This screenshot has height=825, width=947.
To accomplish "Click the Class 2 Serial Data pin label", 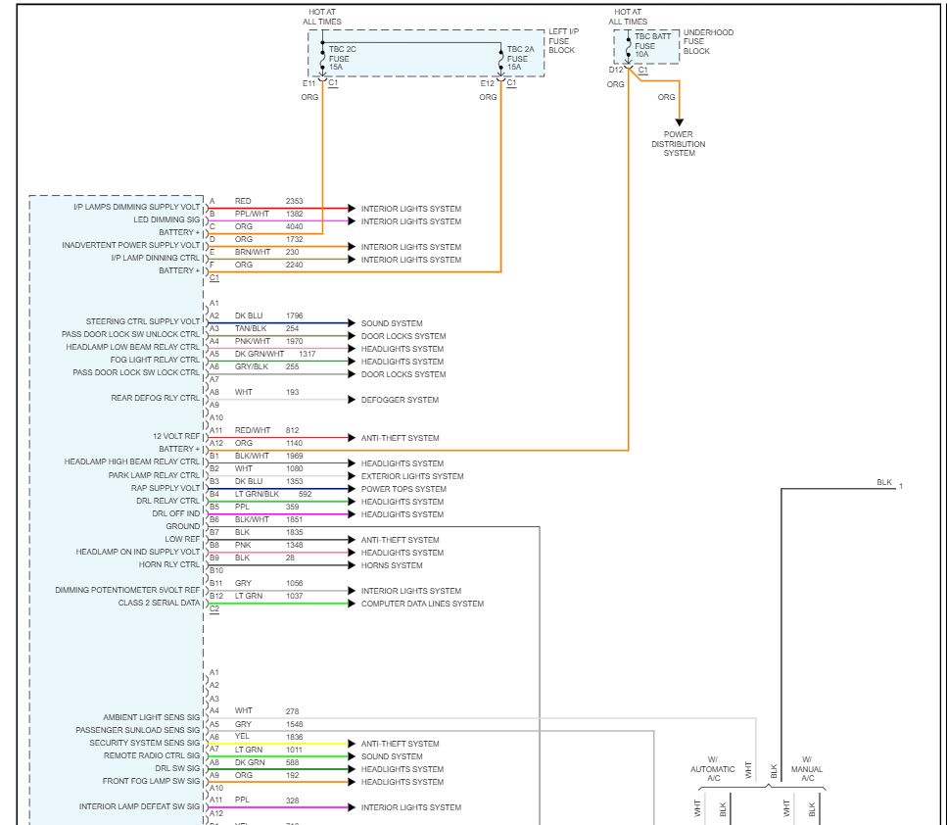I will point(159,603).
